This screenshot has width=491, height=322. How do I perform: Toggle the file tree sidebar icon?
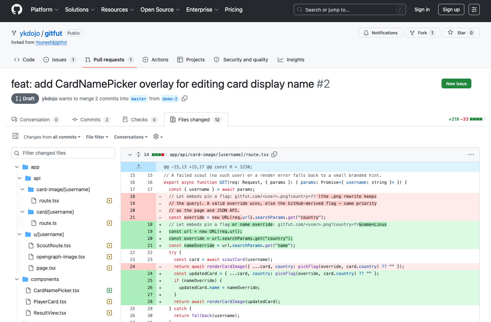(15, 136)
